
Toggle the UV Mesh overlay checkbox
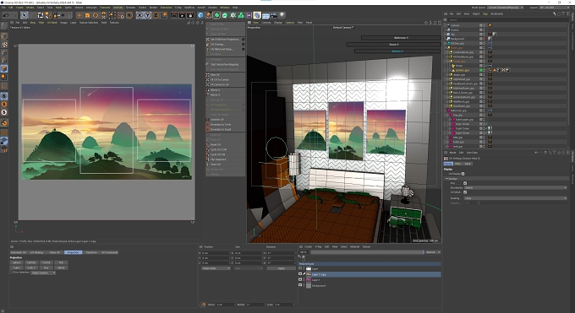pyautogui.click(x=465, y=192)
